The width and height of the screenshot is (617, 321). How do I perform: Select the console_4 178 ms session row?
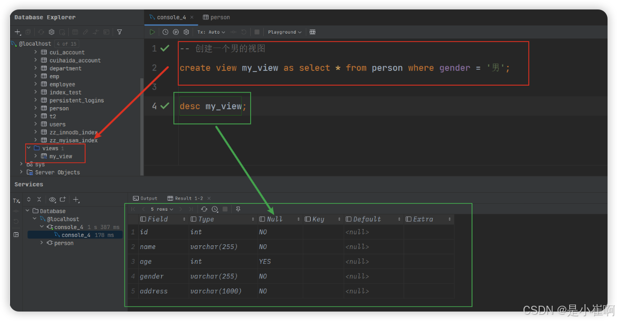click(x=75, y=235)
